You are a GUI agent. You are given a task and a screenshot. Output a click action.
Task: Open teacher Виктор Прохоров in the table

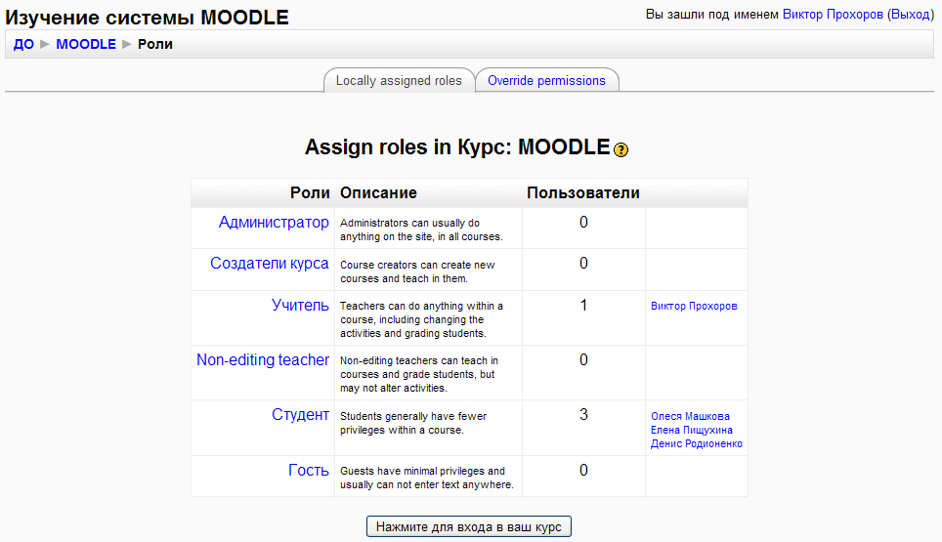pyautogui.click(x=694, y=306)
